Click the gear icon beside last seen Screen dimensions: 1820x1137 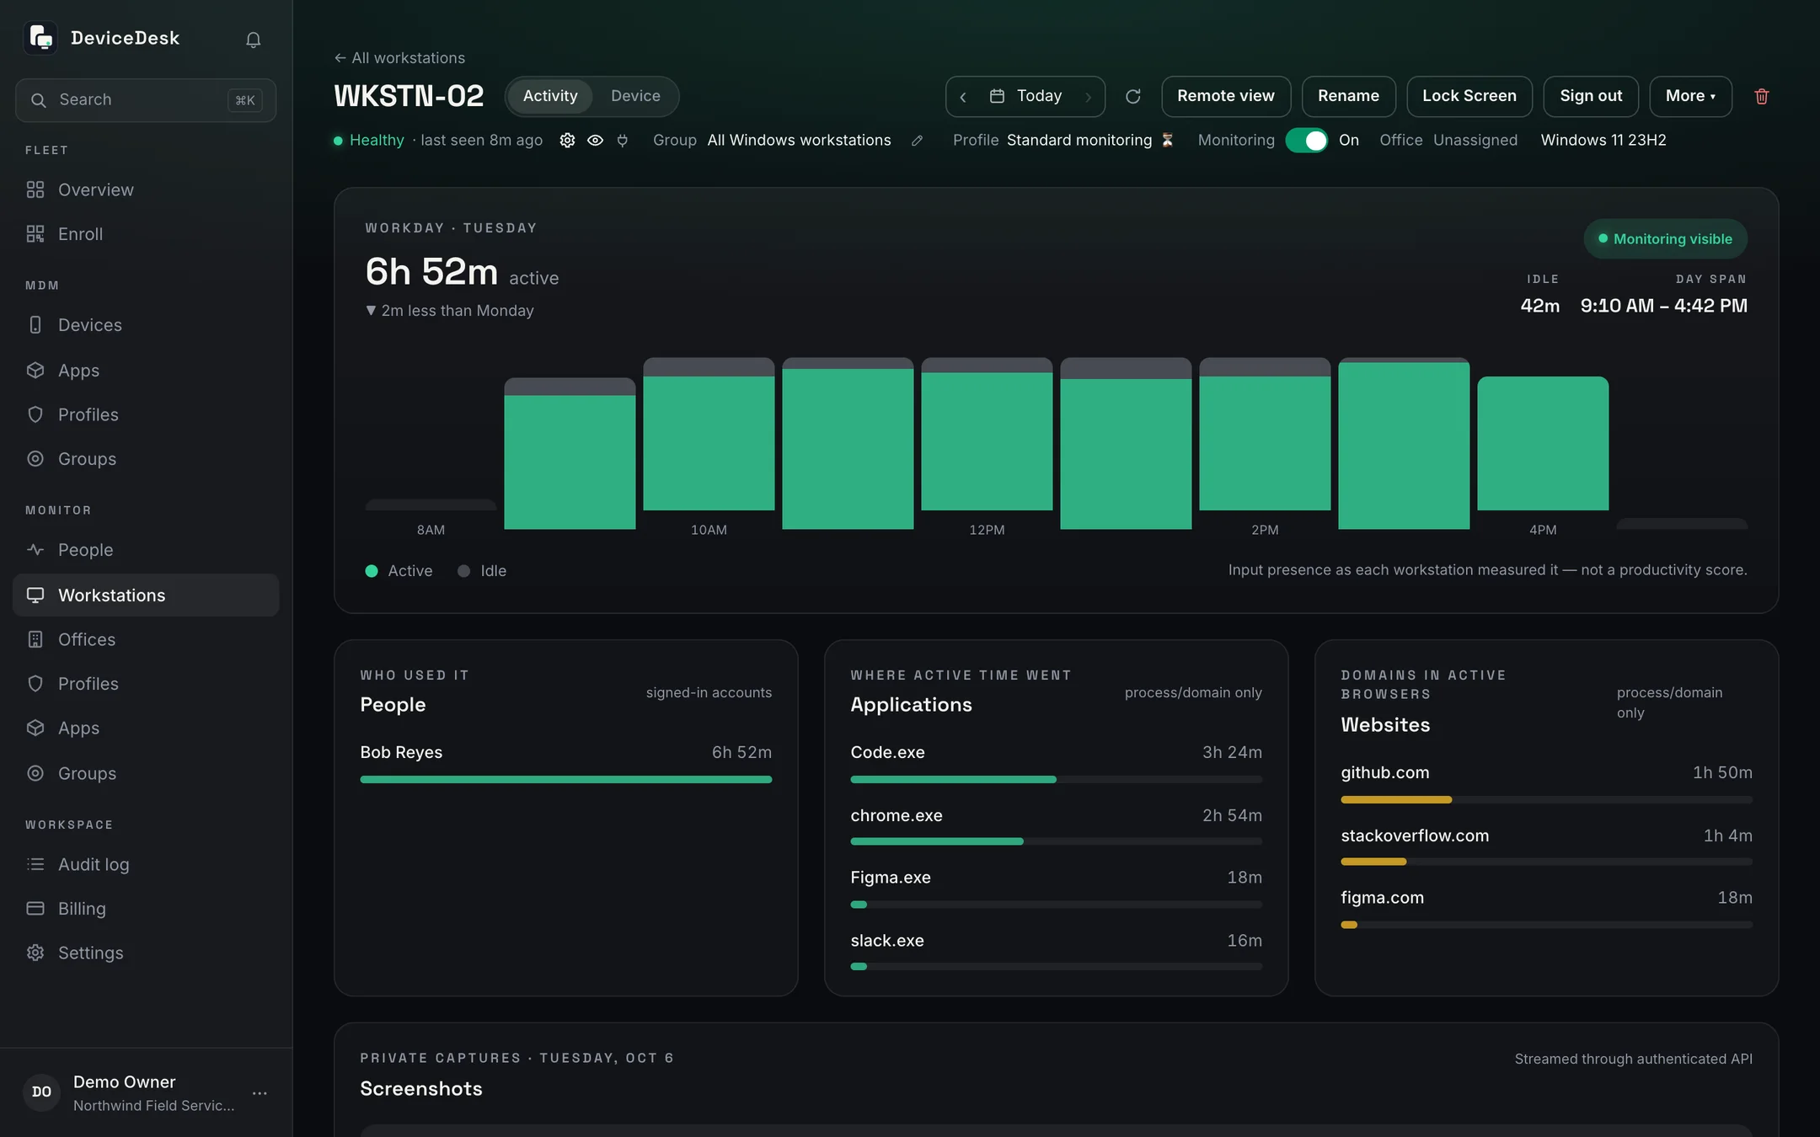click(568, 141)
